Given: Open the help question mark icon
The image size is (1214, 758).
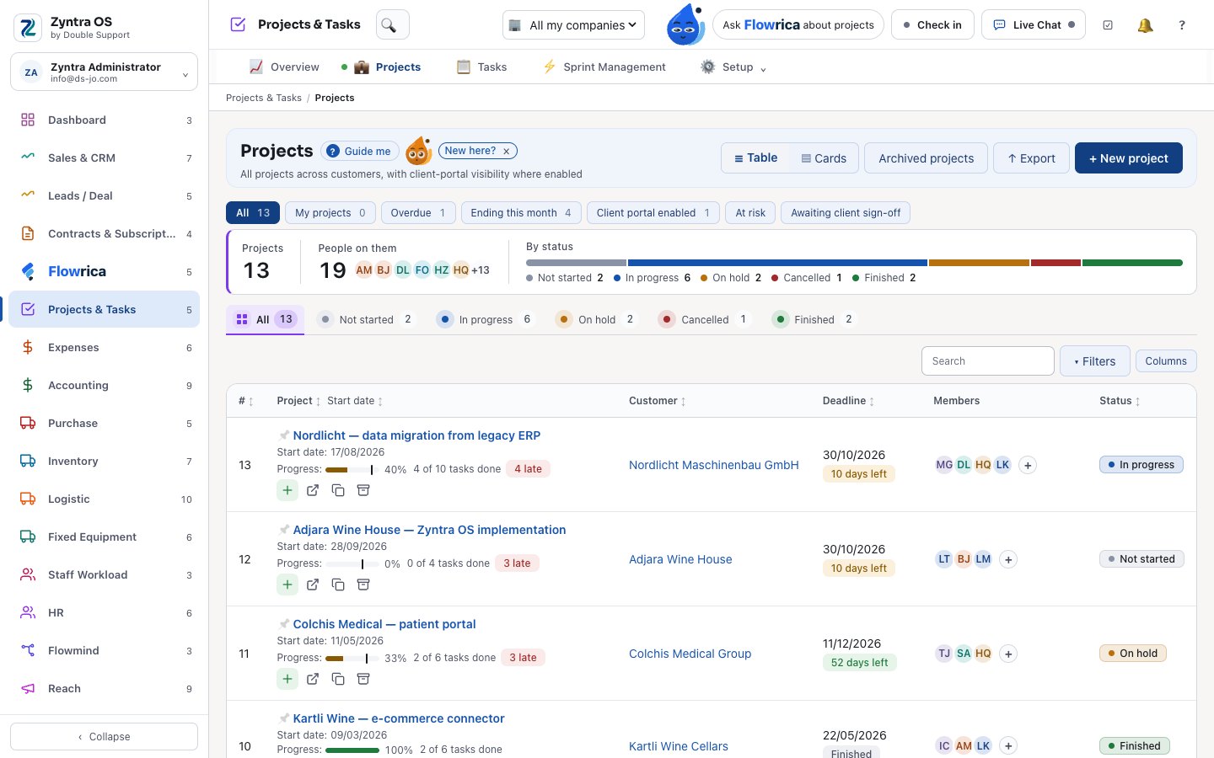Looking at the screenshot, I should coord(1182,25).
